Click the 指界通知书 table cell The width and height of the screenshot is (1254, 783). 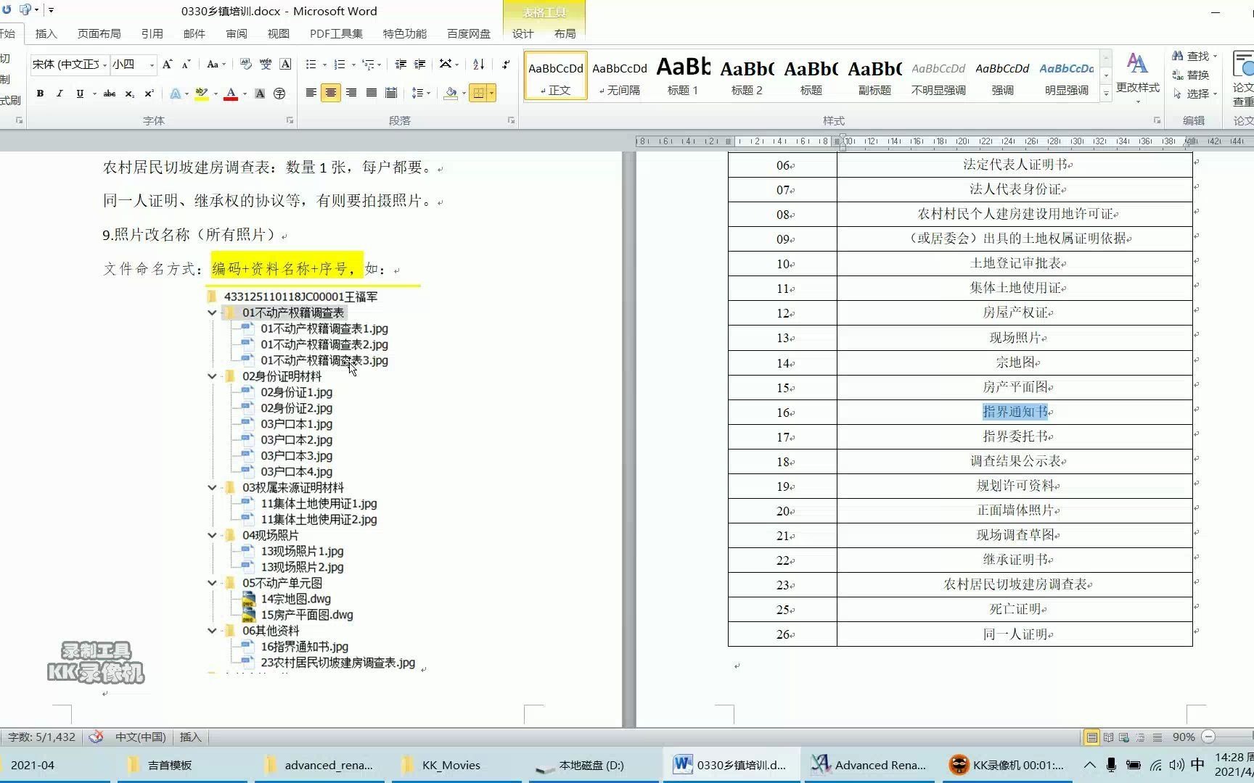1015,412
